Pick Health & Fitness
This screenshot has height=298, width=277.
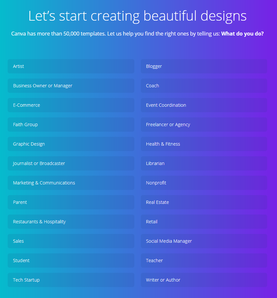pos(204,144)
